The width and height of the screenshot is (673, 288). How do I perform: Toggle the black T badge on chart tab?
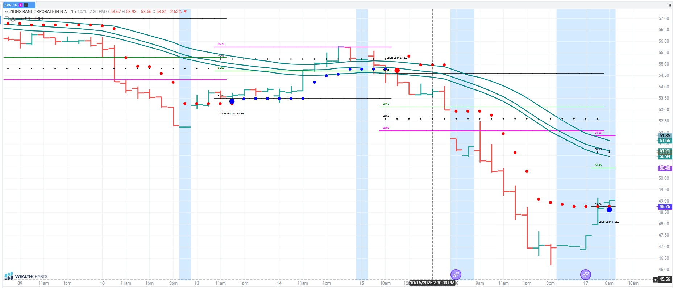tap(26, 5)
